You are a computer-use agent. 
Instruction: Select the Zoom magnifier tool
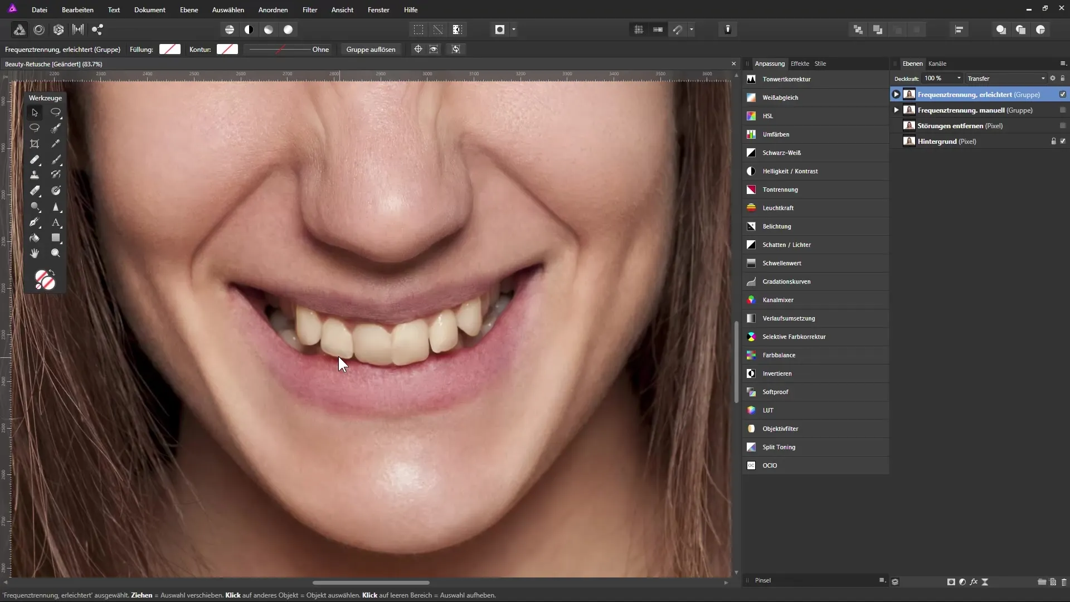(56, 254)
